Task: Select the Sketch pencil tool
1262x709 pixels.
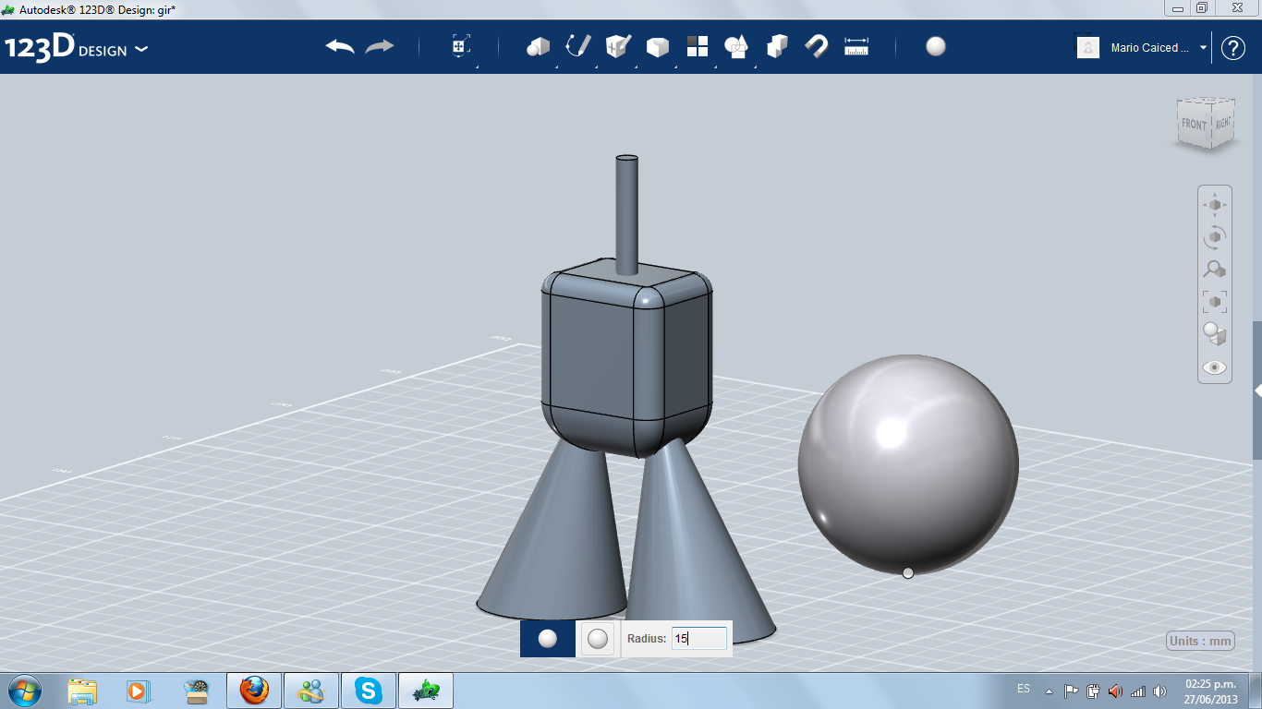Action: coord(578,46)
